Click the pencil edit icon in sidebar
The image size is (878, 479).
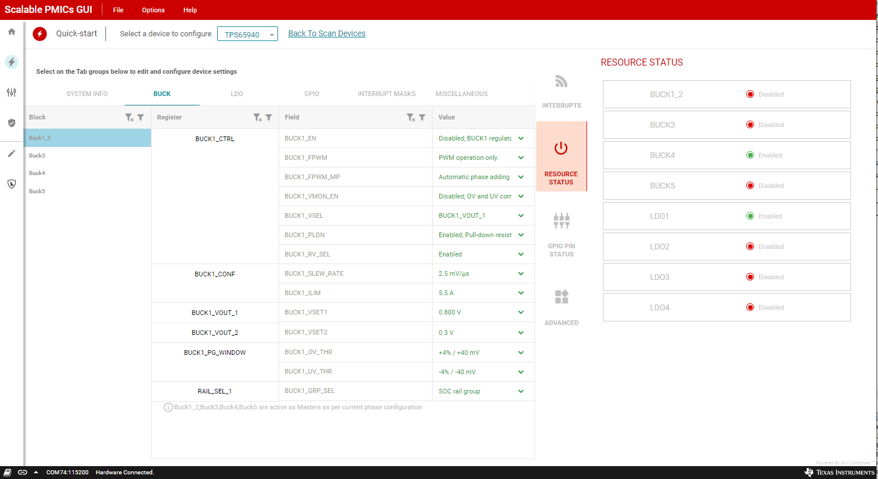(12, 153)
